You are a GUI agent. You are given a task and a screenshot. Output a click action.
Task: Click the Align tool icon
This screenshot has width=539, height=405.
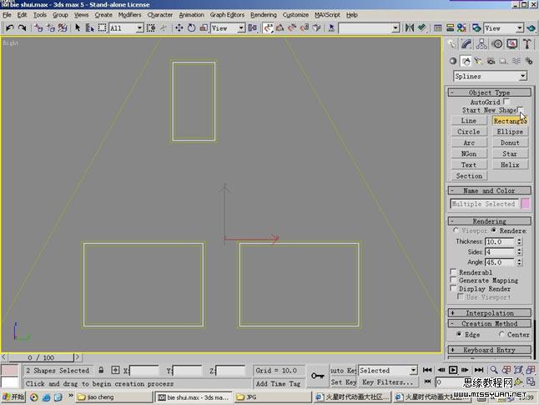tap(422, 28)
